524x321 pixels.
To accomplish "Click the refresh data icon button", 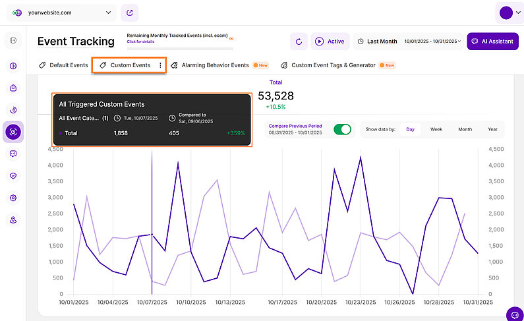I will point(299,42).
